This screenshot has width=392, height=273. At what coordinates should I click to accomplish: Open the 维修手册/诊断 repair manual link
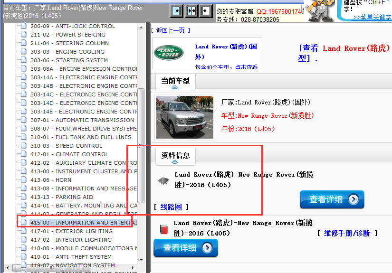click(347, 233)
